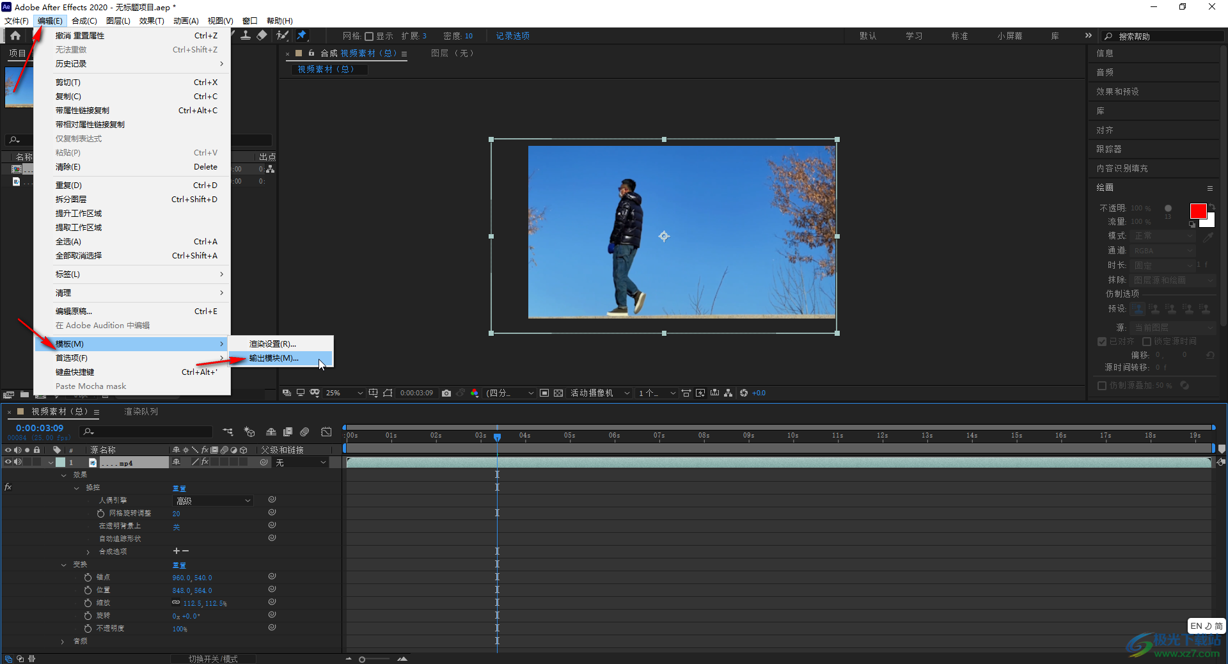
Task: Mute audio of the mp4 layer
Action: tap(18, 462)
